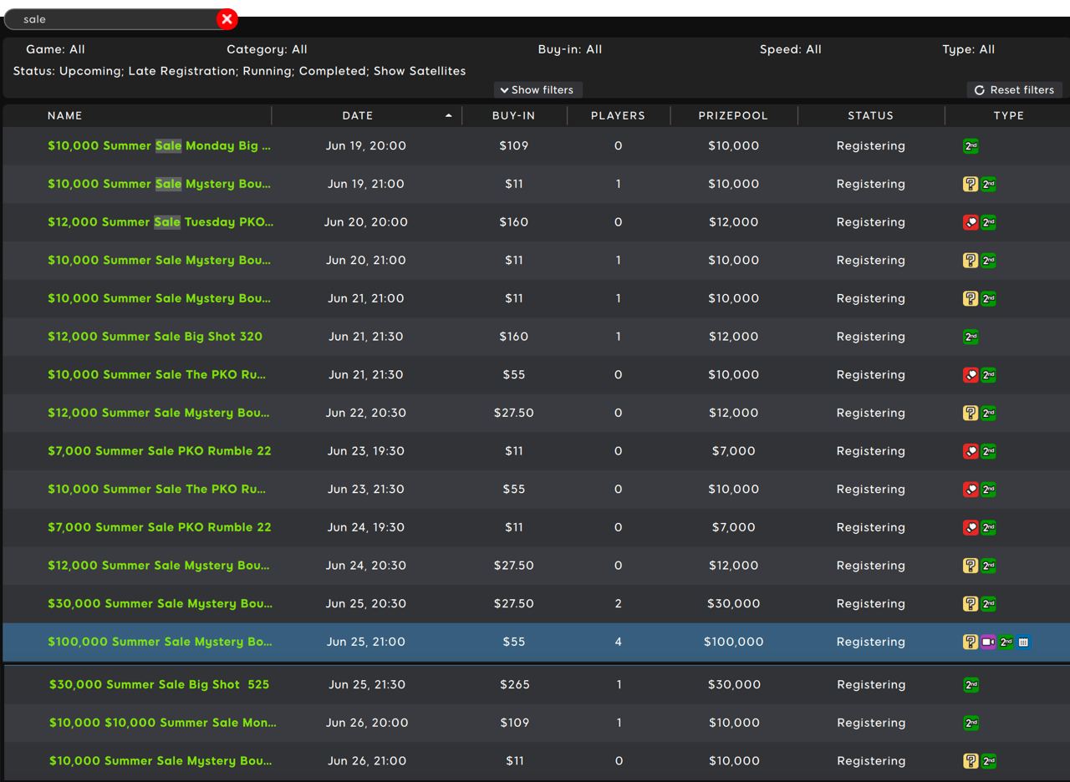Click the boxing glove icon in the Jun 23, 19:30 row
This screenshot has width=1070, height=782.
pos(970,451)
